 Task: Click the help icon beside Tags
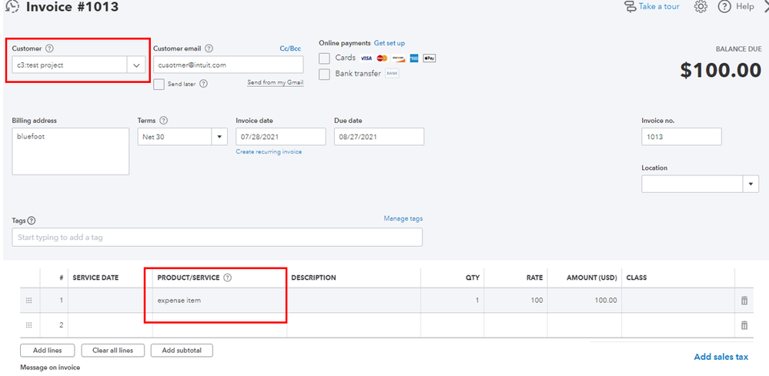[32, 221]
